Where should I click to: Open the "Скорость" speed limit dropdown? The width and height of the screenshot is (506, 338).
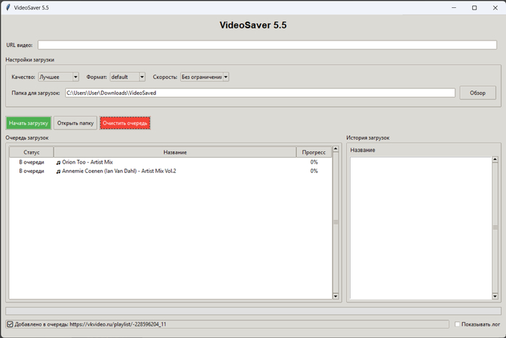click(x=205, y=77)
